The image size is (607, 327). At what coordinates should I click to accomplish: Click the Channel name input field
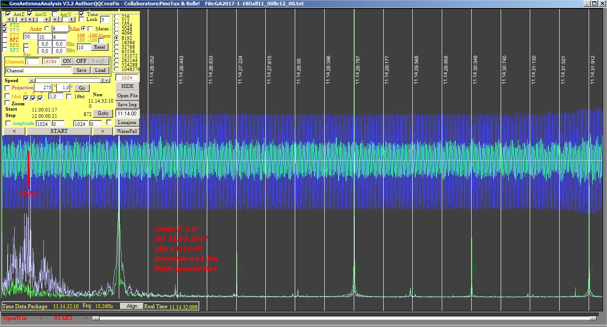pos(38,70)
